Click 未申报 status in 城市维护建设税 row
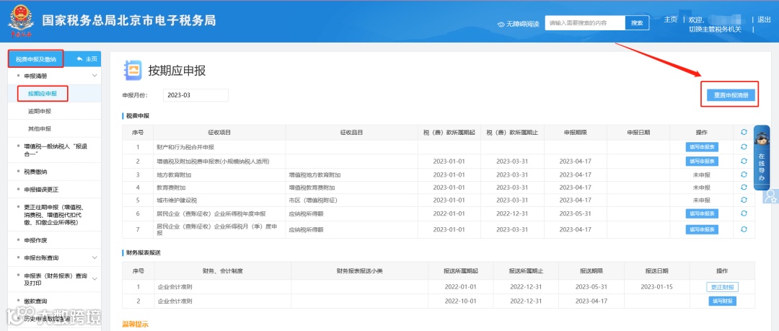The height and width of the screenshot is (331, 779). [702, 200]
